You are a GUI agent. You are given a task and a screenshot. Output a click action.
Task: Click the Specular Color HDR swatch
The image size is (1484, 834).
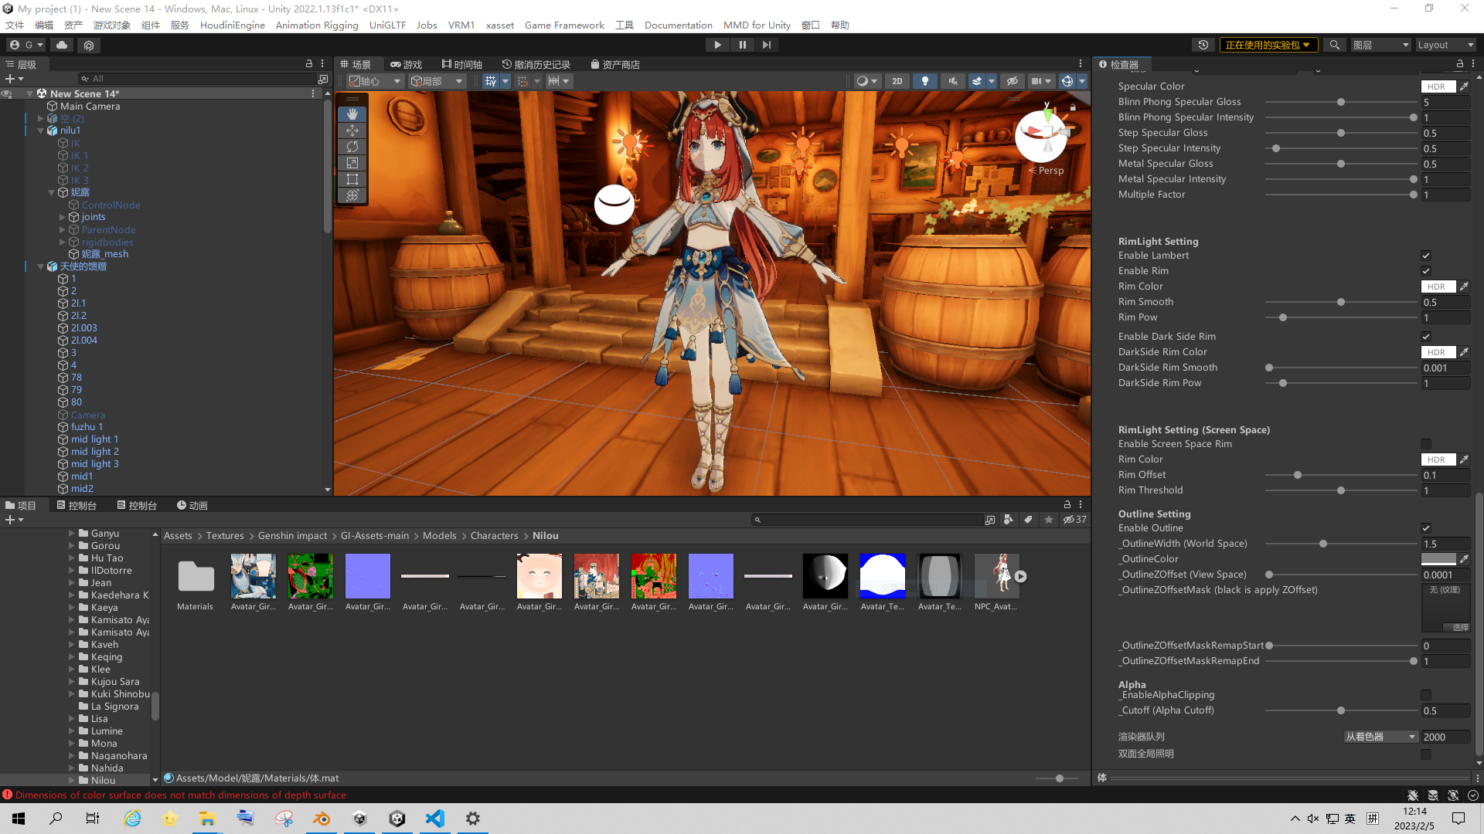point(1438,86)
